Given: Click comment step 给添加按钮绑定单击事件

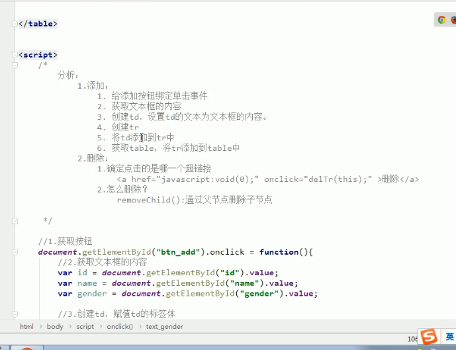Looking at the screenshot, I should click(160, 96).
